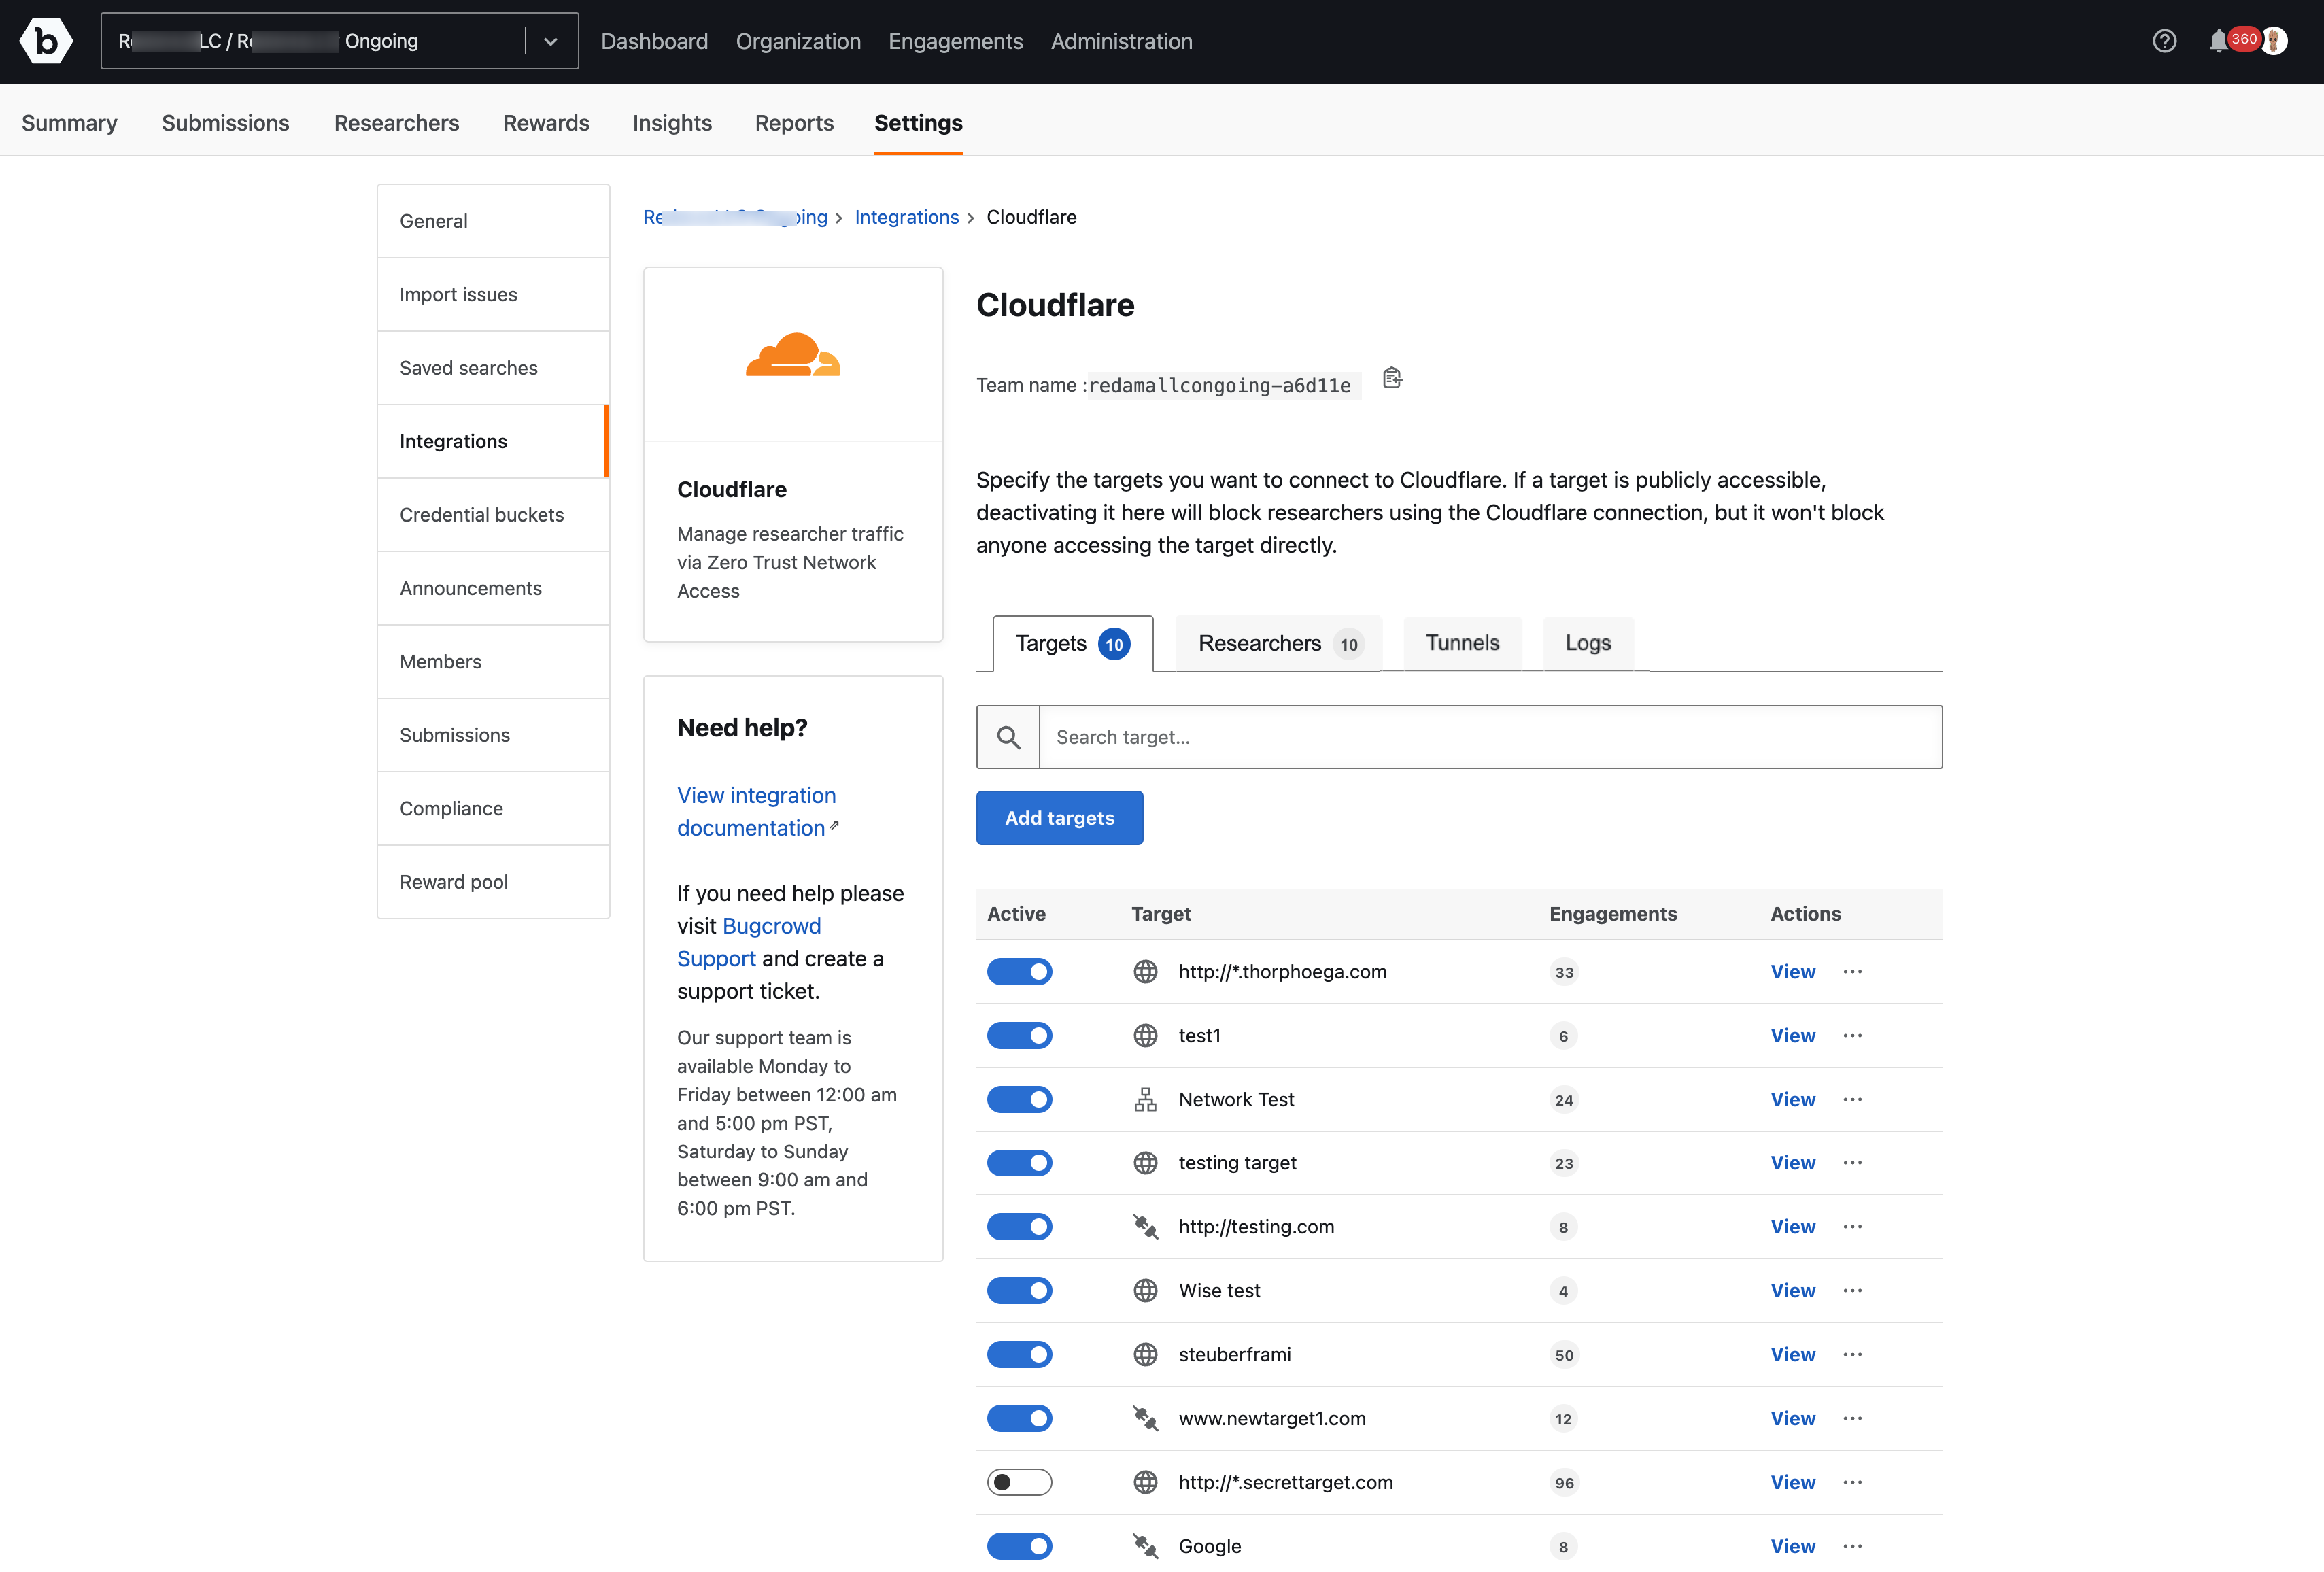Viewport: 2324px width, 1572px height.
Task: Open more actions for testing target
Action: coord(1852,1163)
